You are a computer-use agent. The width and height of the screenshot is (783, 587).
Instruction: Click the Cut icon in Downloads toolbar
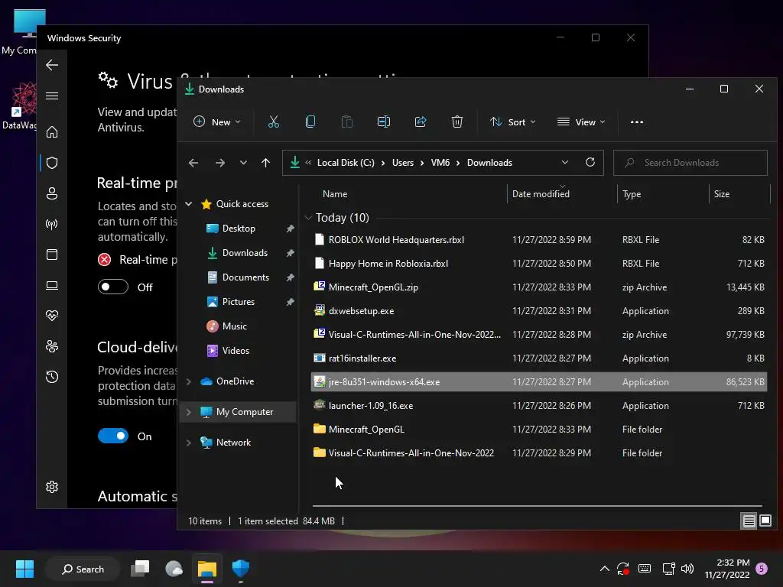[273, 122]
